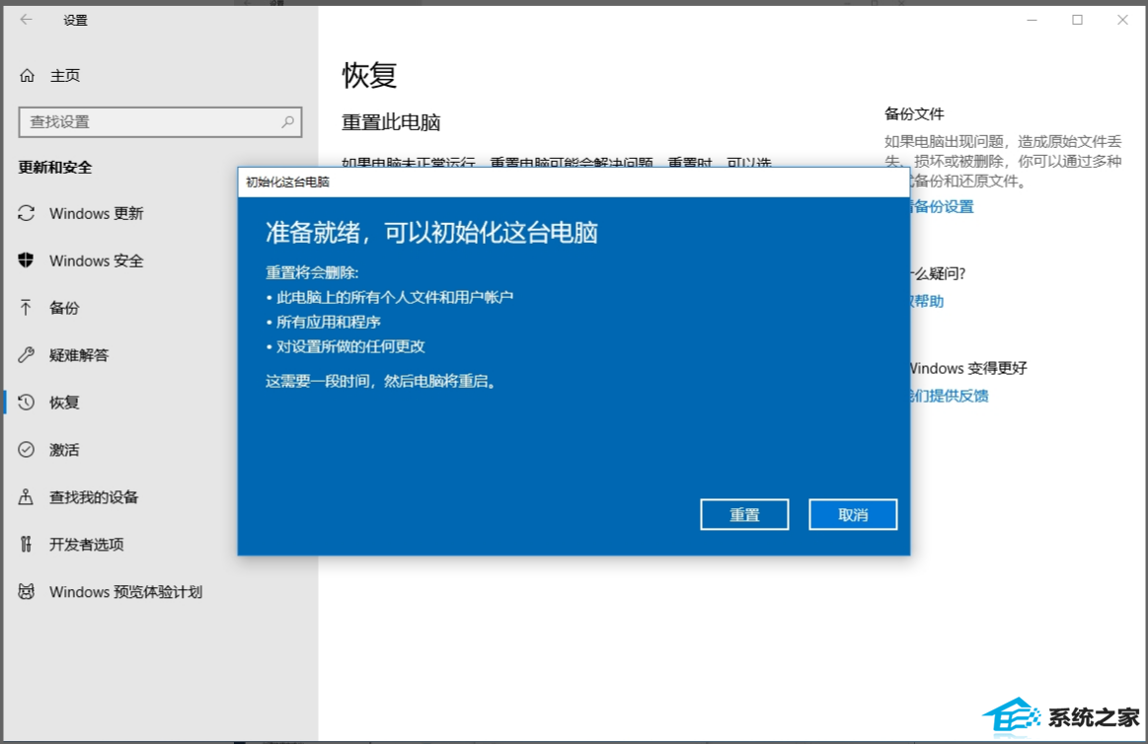The width and height of the screenshot is (1148, 744).
Task: Click the search magnifier icon
Action: click(287, 121)
